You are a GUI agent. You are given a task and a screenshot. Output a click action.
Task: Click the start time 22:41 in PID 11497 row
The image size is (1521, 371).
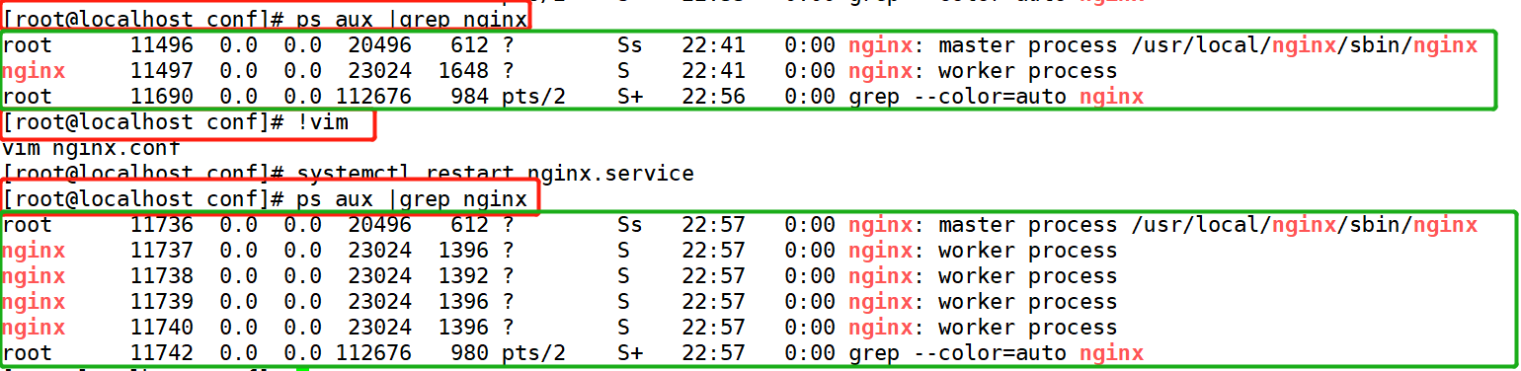point(713,71)
